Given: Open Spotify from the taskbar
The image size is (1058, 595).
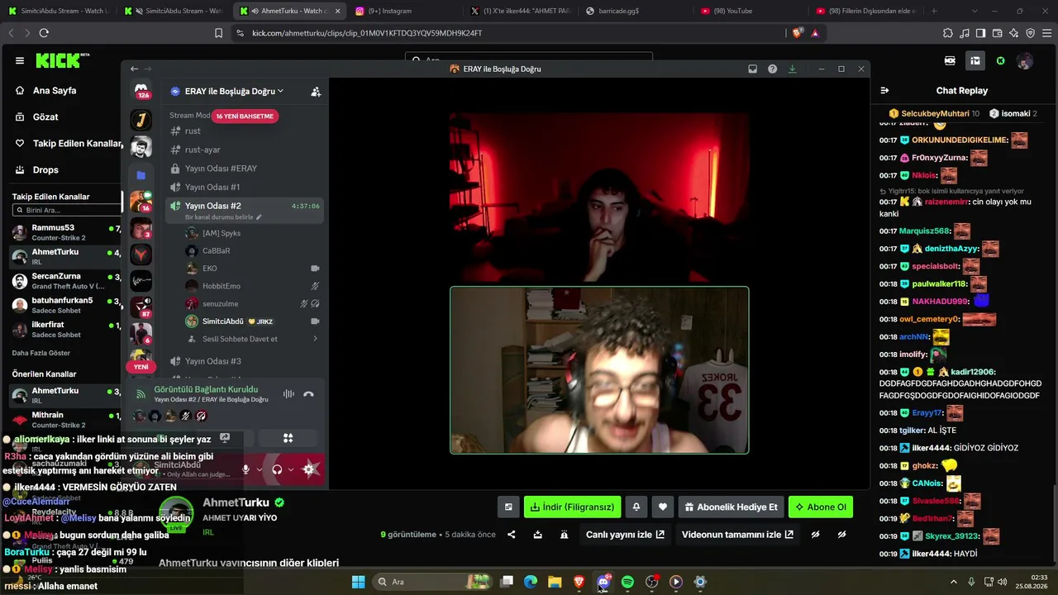Looking at the screenshot, I should 627,582.
